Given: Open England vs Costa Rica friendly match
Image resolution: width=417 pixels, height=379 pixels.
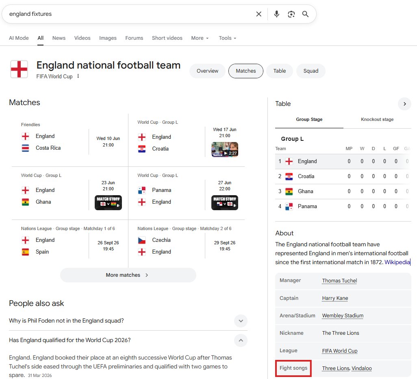Looking at the screenshot, I should tap(70, 140).
